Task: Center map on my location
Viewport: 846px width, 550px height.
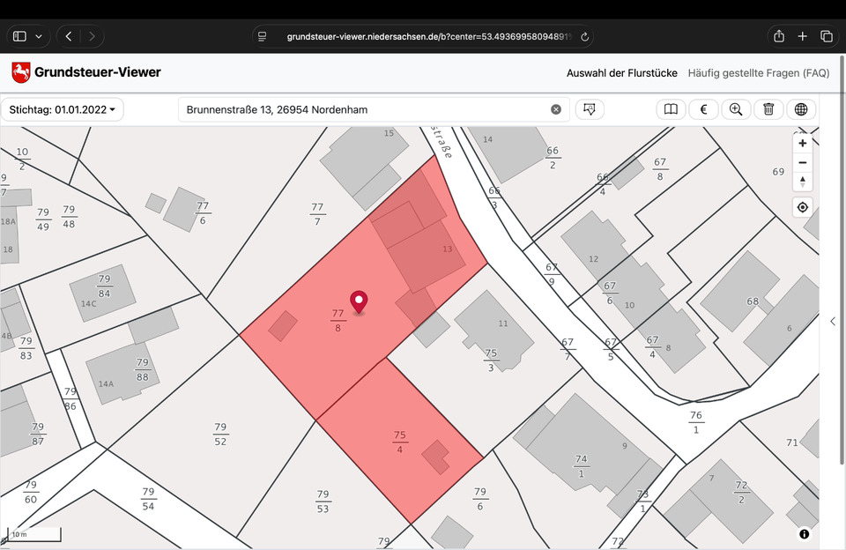Action: tap(803, 208)
